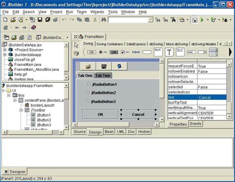Close the Designer message tab
Viewport: 235px width, 182px height.
tap(6, 172)
